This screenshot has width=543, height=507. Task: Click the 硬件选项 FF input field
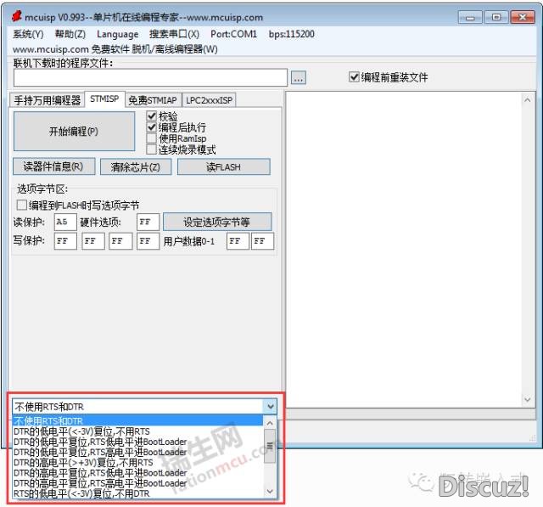click(148, 223)
